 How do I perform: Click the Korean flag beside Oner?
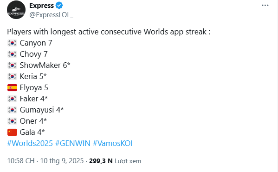pyautogui.click(x=12, y=121)
